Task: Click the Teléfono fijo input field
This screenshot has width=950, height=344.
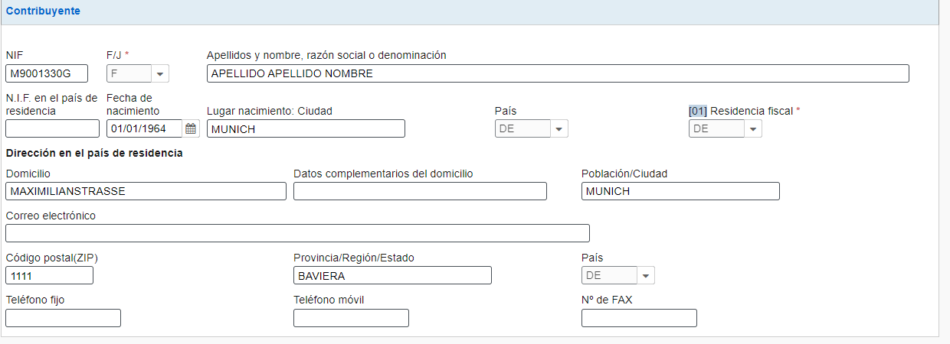Action: click(63, 318)
